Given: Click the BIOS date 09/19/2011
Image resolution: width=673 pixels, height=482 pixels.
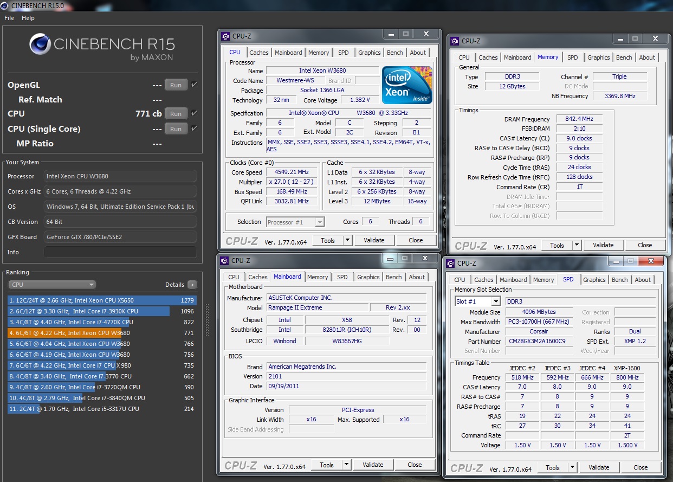Looking at the screenshot, I should click(x=347, y=386).
